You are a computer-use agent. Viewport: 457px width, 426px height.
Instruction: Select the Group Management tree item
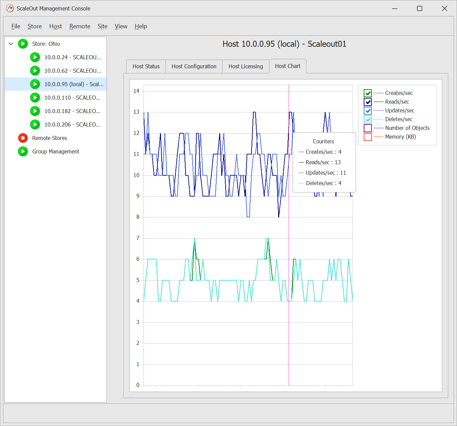point(56,151)
